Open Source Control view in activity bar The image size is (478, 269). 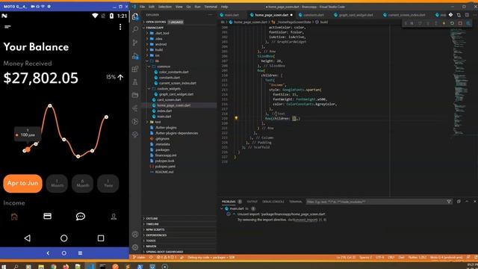coord(135,43)
